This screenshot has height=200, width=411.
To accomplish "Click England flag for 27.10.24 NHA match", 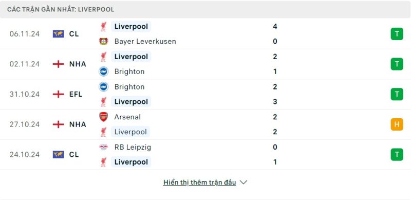I will pos(58,124).
